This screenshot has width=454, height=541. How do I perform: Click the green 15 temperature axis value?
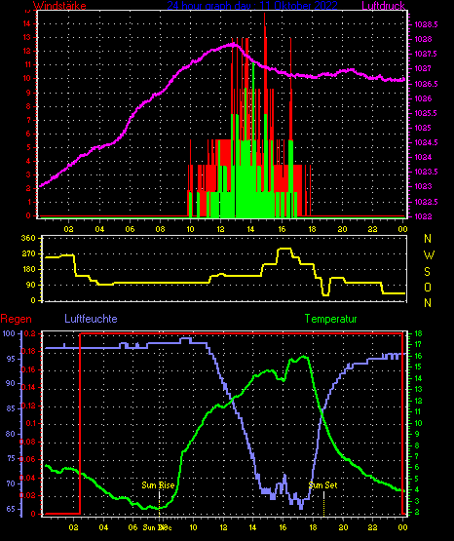418,367
